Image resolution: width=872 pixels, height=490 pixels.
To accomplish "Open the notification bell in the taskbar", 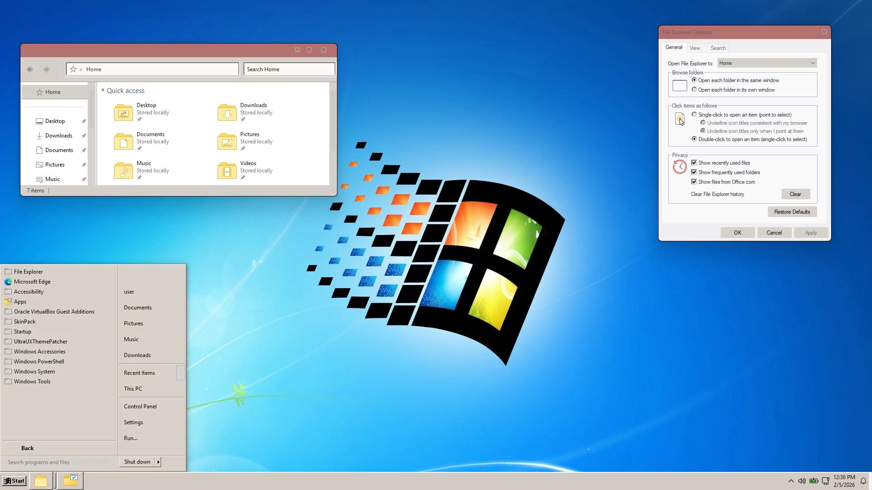I will pos(863,481).
